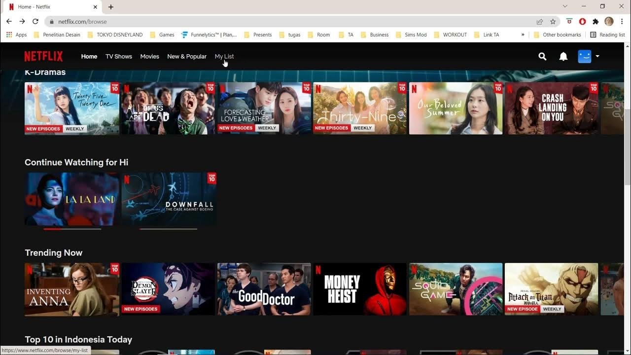Screen dimensions: 631x355
Task: Open the All of Us Are Dead thumbnail
Action: (x=169, y=108)
